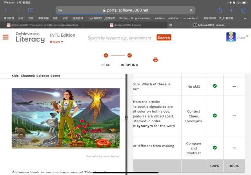Open the wikiHow: H...ou can trust bookmark
The image size is (251, 175).
(183, 18)
